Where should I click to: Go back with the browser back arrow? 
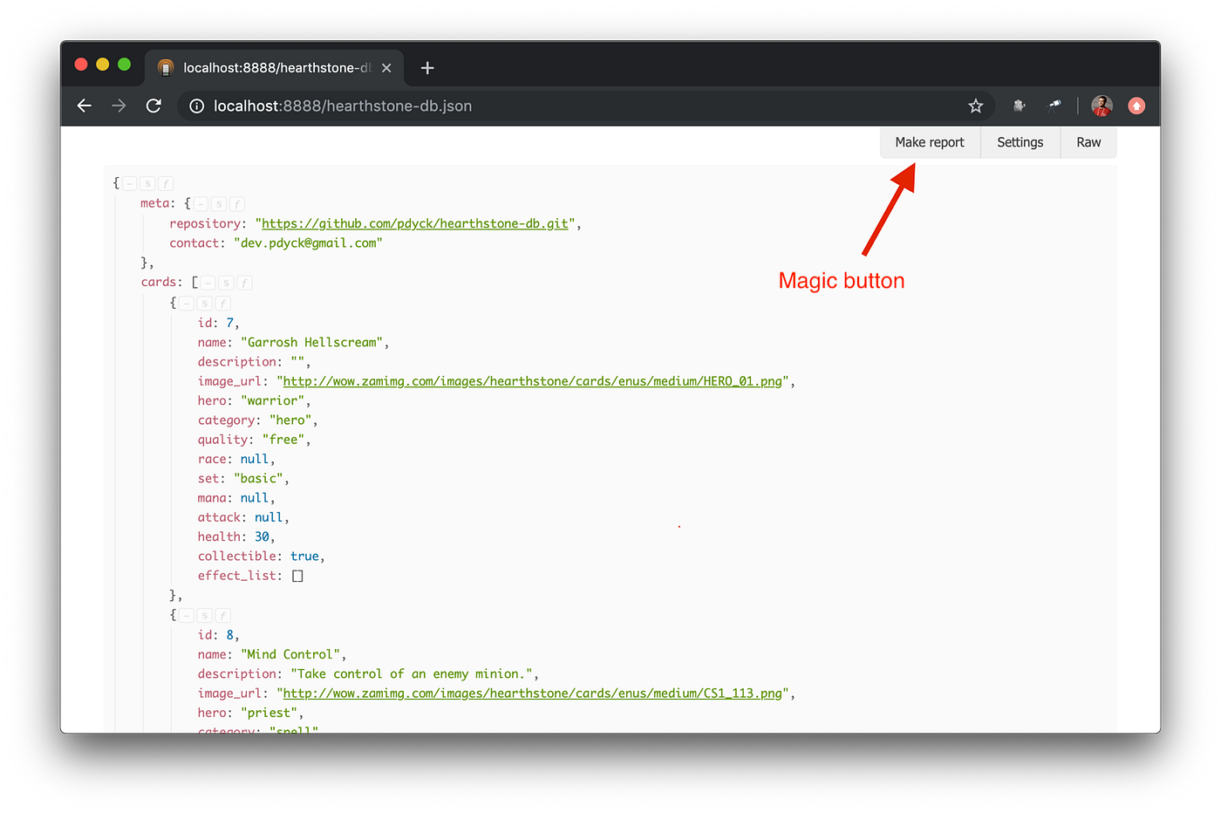point(85,106)
